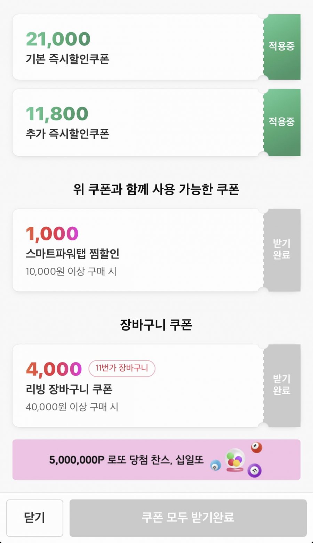Select the 추가 즉시할인쿠폰 coupon title
Image resolution: width=313 pixels, height=543 pixels.
coord(67,134)
